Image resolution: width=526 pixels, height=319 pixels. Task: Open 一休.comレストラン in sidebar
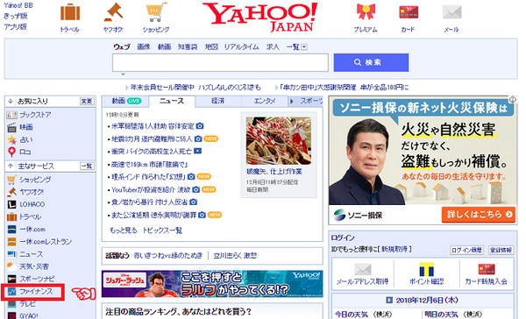tap(46, 242)
